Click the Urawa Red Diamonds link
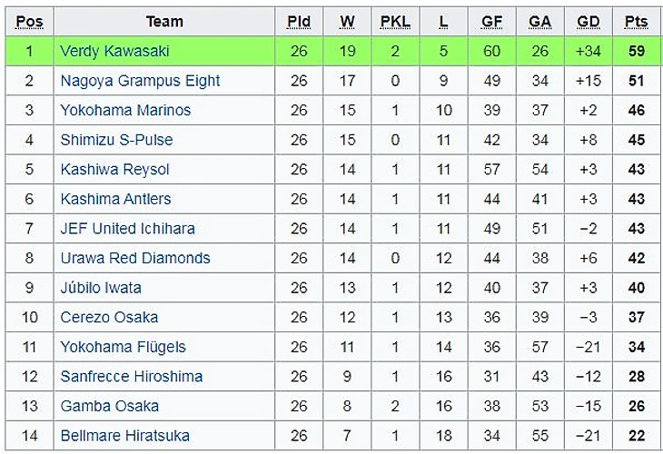 pyautogui.click(x=134, y=258)
